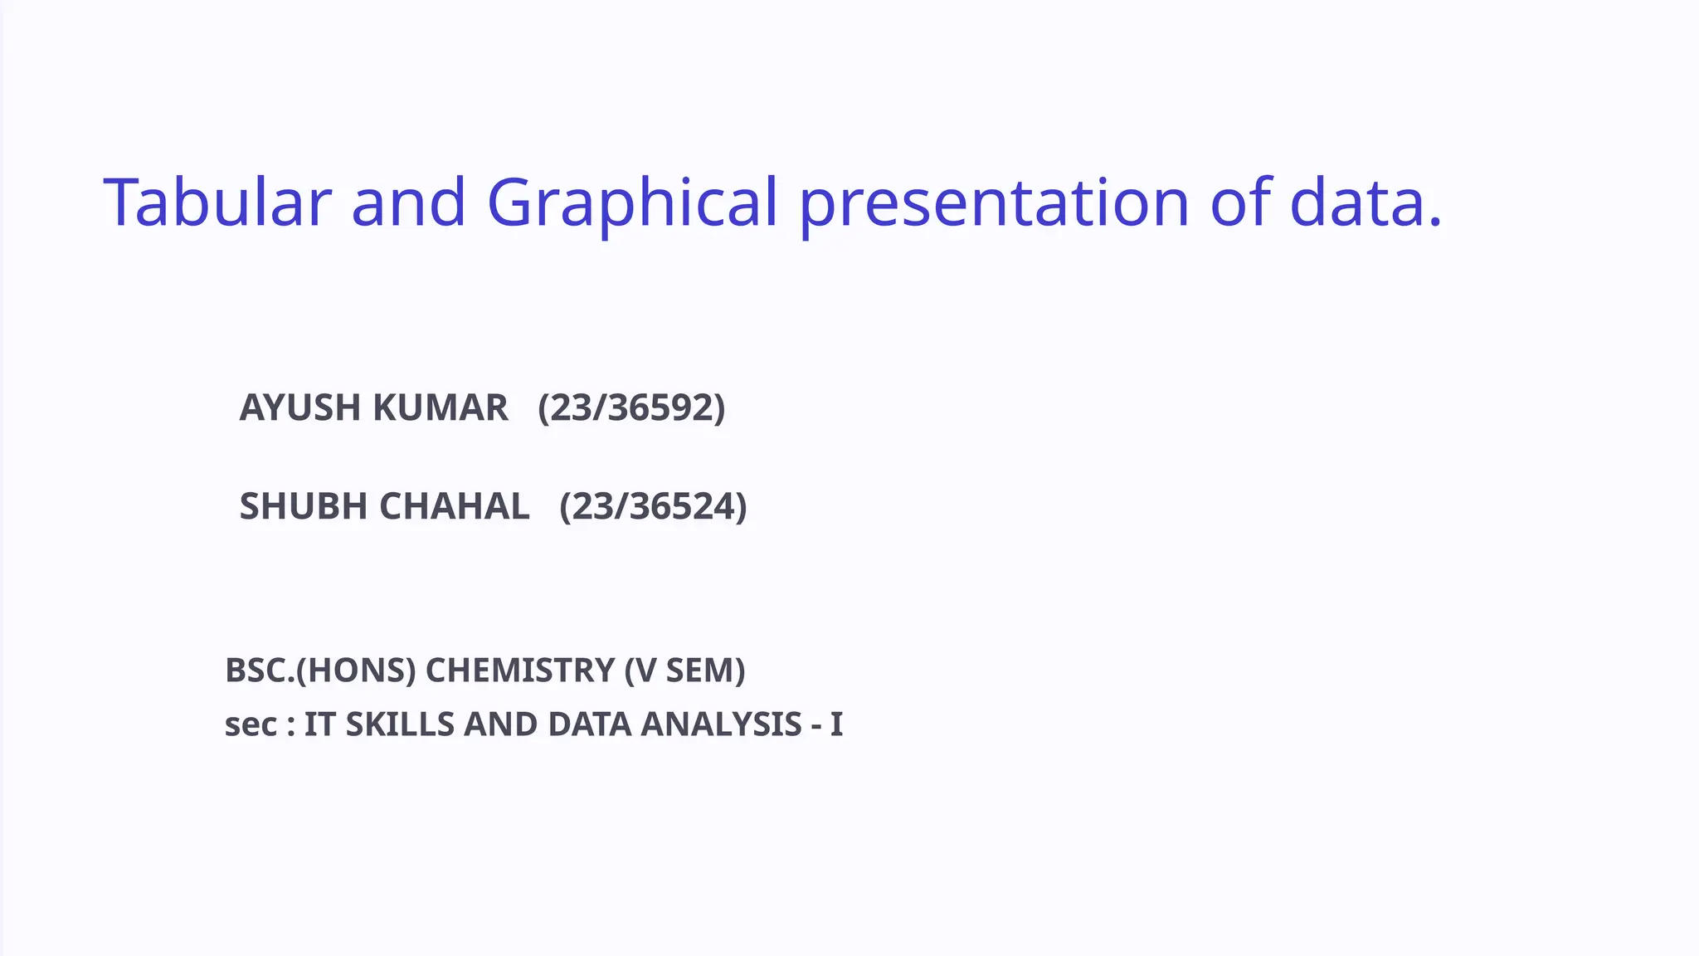Click roll number (23/36524)
Viewport: 1699px width, 956px height.
click(653, 506)
